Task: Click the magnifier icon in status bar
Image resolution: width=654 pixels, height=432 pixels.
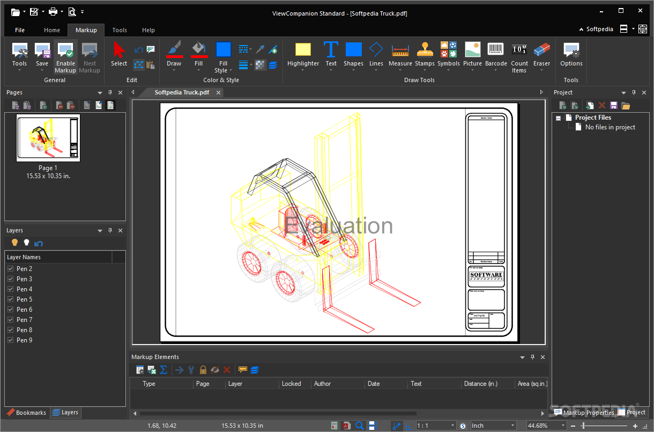Action: pyautogui.click(x=360, y=426)
